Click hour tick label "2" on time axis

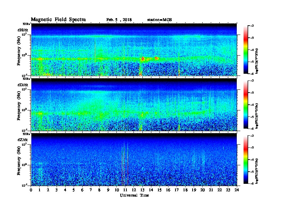(x=48, y=190)
